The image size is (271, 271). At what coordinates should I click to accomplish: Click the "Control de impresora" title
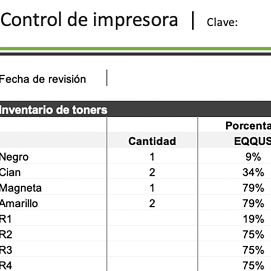coord(89,20)
